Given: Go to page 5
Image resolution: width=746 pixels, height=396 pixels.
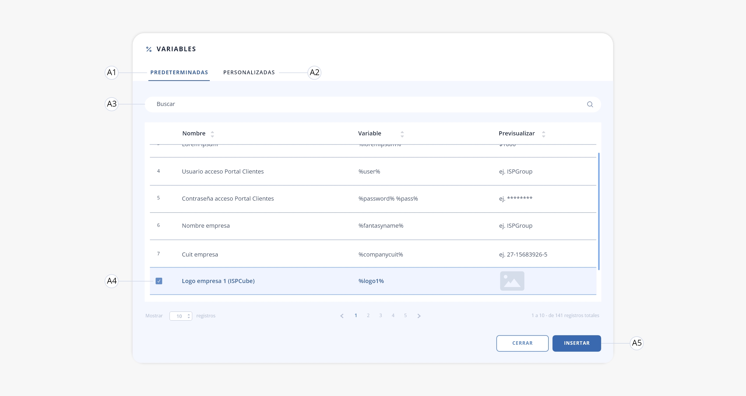Looking at the screenshot, I should pos(405,315).
